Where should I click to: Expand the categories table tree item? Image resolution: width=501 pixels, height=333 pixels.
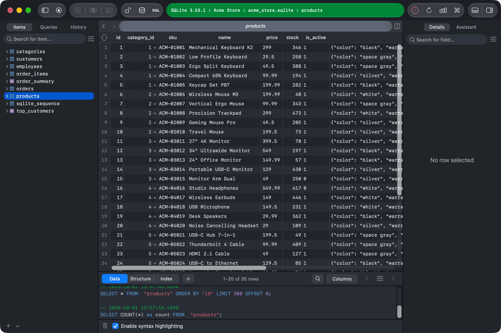(x=7, y=52)
